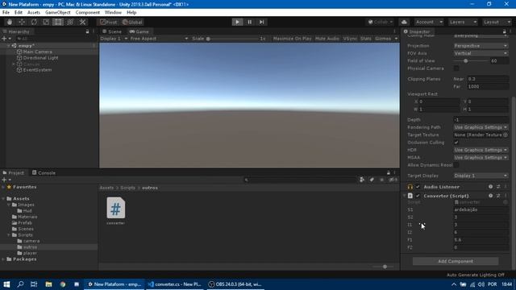Open the GameObject menu
This screenshot has height=290, width=516.
pyautogui.click(x=58, y=13)
